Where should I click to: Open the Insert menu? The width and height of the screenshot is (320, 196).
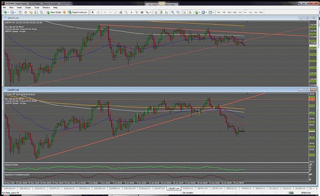19,7
